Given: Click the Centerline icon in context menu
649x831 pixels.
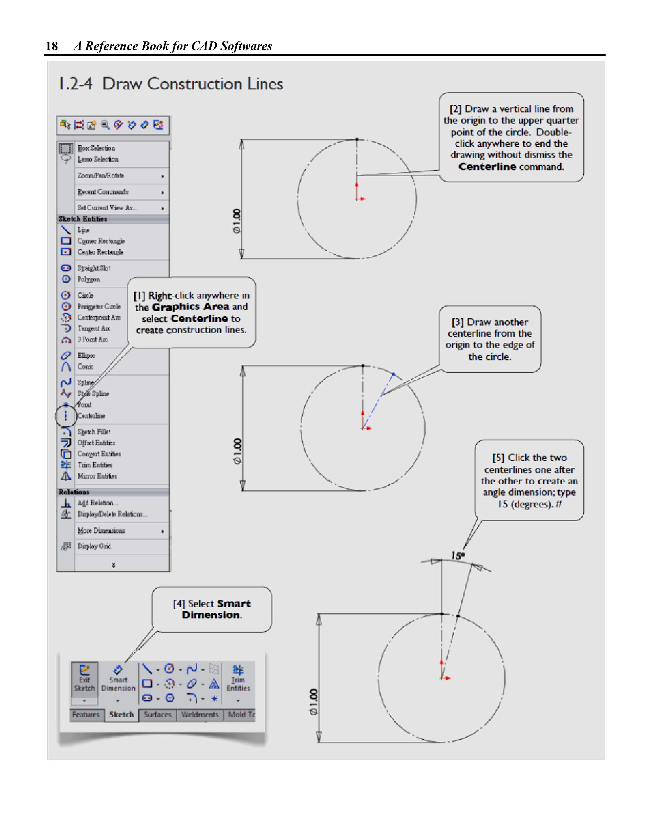Looking at the screenshot, I should point(66,415).
